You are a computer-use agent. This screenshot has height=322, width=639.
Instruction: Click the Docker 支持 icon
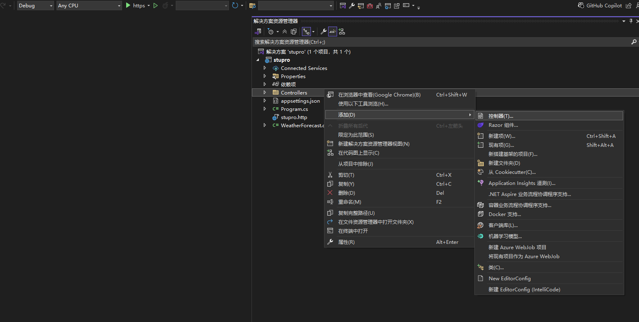pyautogui.click(x=481, y=214)
